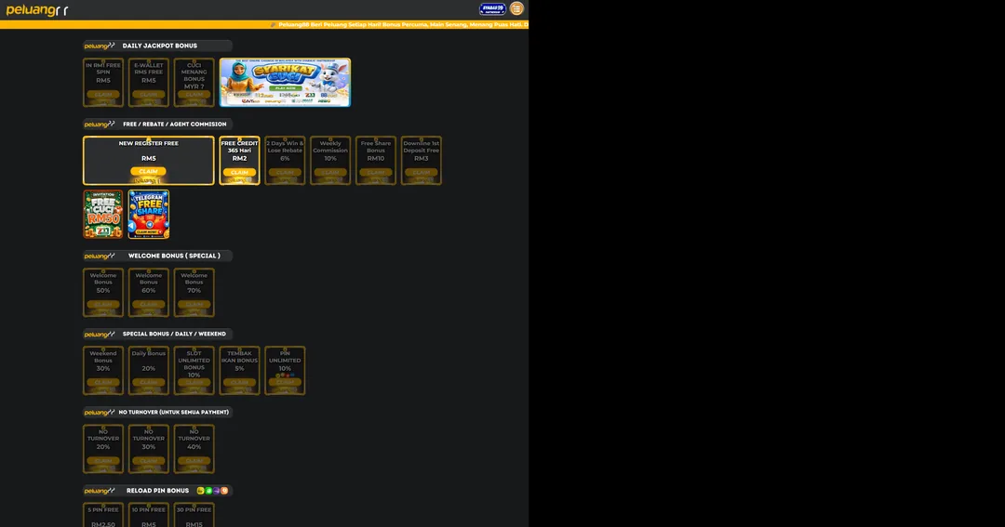Click the Peluang88 logo in the header

click(x=37, y=9)
